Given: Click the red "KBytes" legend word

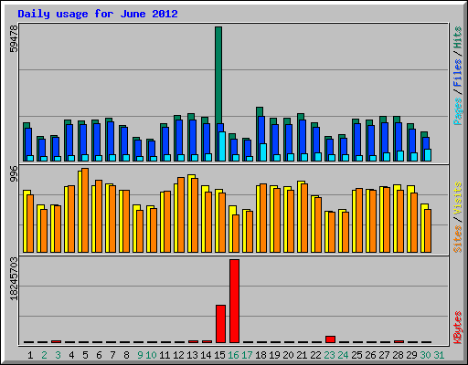Looking at the screenshot, I should coord(457,328).
